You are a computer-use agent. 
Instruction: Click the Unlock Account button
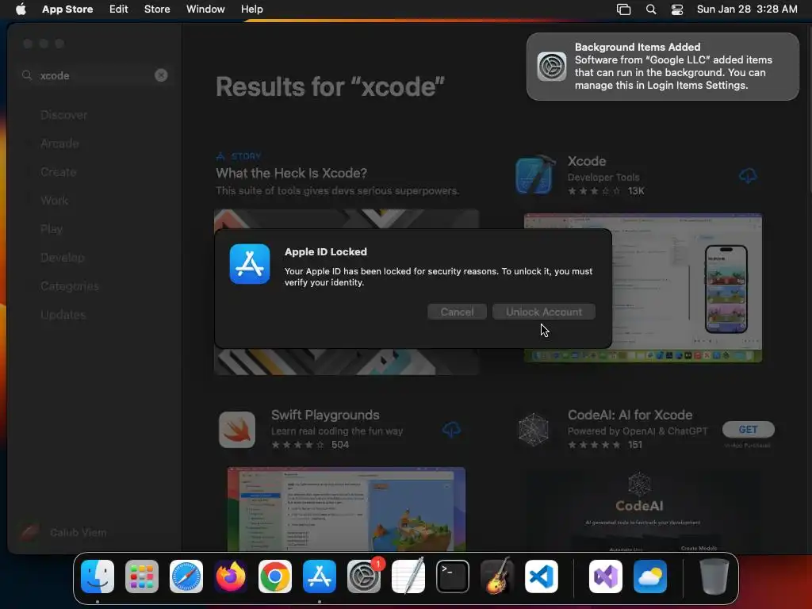pyautogui.click(x=544, y=312)
